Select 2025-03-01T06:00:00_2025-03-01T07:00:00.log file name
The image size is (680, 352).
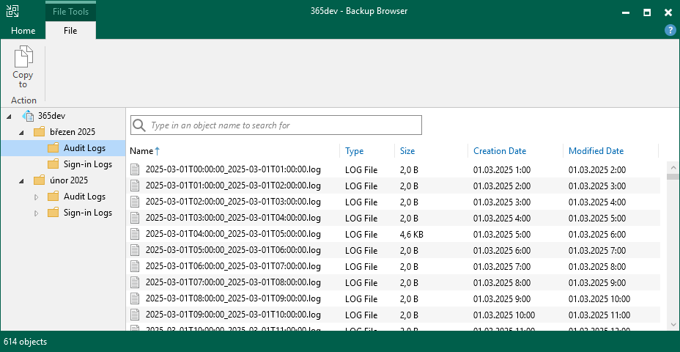point(233,266)
